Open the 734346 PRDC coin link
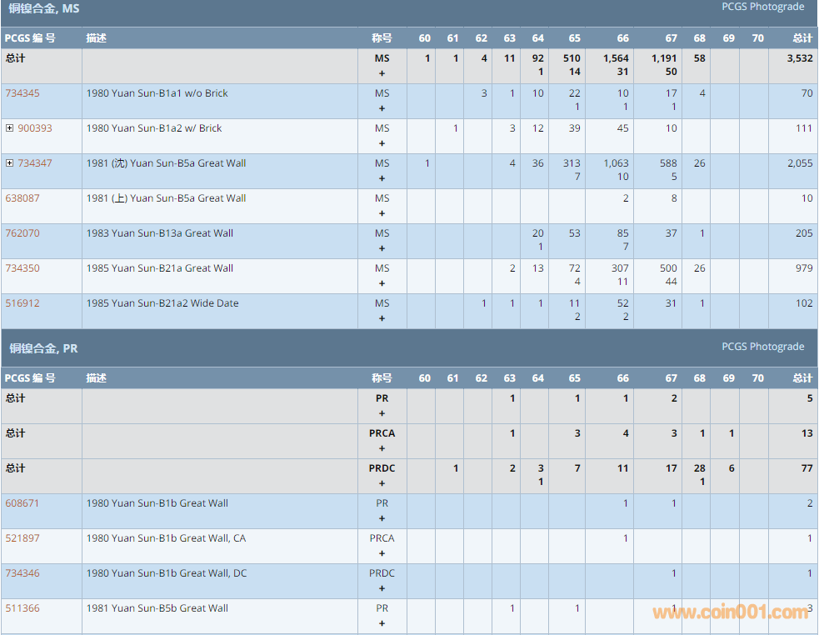The image size is (819, 635). point(22,573)
